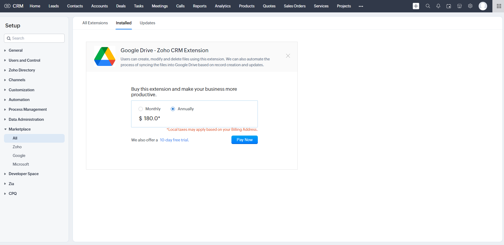504x245 pixels.
Task: Open the Analytics module
Action: coord(223,6)
